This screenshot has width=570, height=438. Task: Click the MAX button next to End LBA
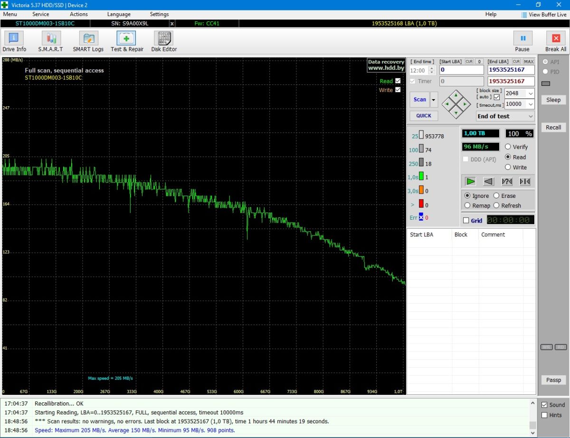click(x=529, y=62)
